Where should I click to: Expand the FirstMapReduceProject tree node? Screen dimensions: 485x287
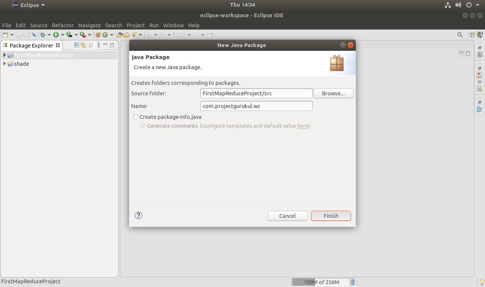coord(4,55)
